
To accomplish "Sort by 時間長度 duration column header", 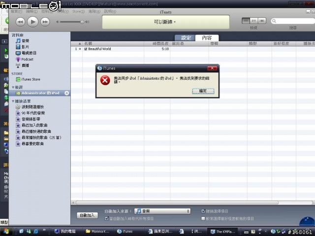I will pyautogui.click(x=157, y=44).
